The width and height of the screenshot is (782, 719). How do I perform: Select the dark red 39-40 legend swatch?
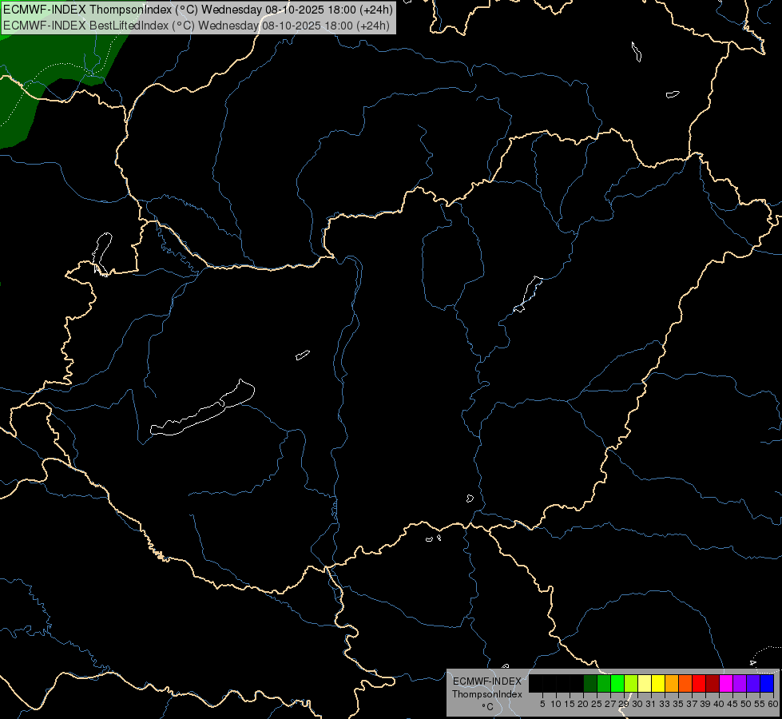tap(713, 683)
